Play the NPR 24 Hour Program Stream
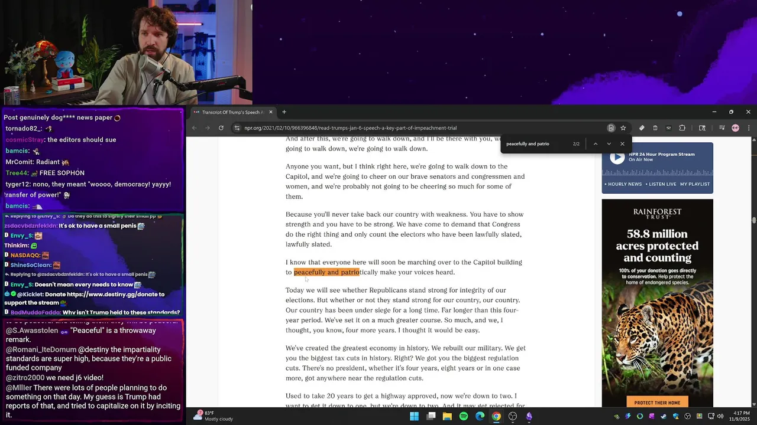757x425 pixels. (617, 157)
